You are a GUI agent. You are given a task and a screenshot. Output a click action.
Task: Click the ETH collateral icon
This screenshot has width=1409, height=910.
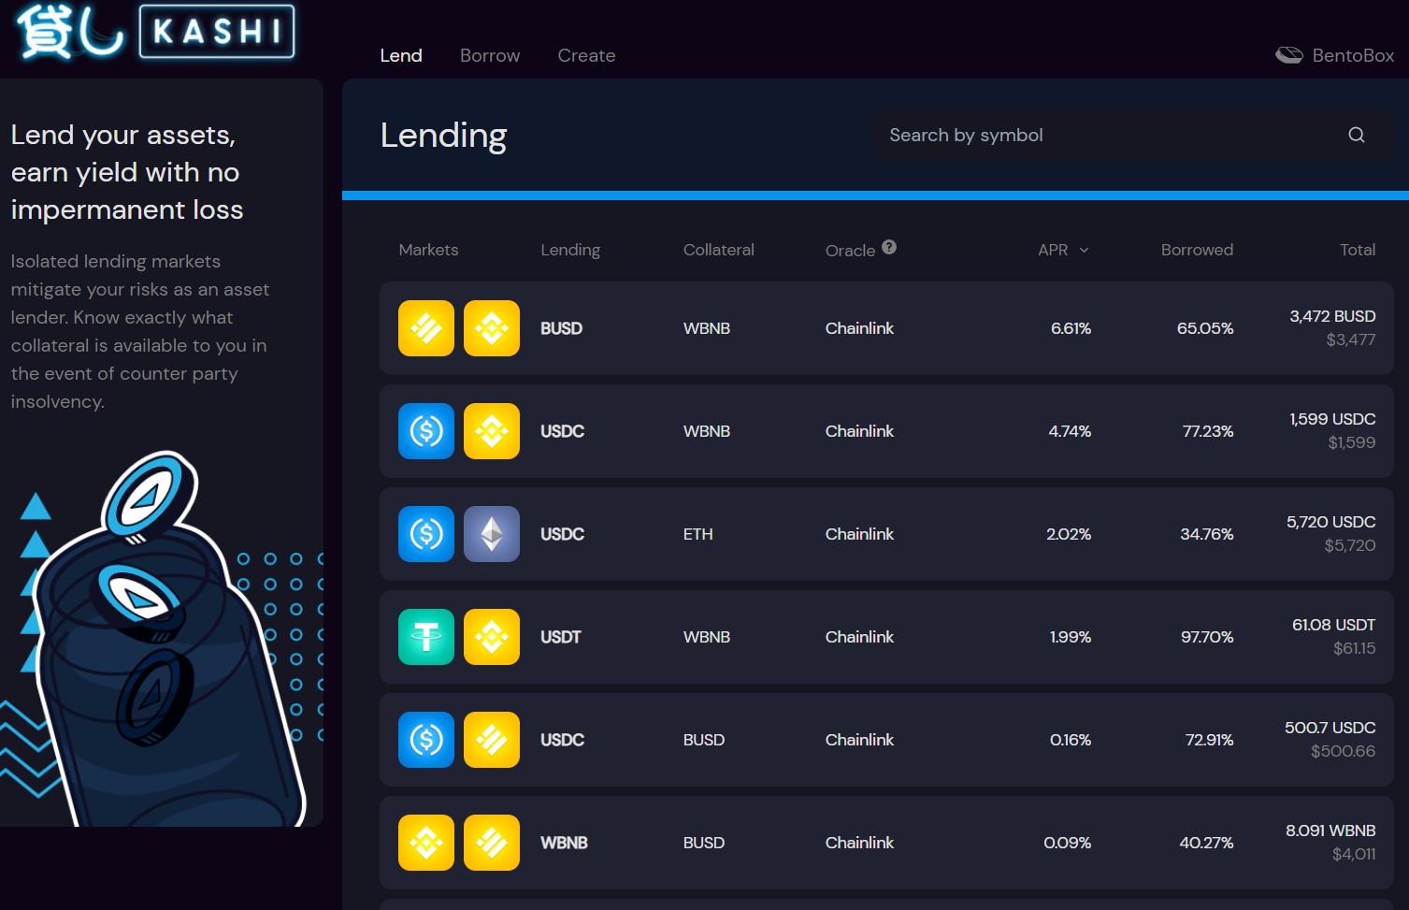pos(492,534)
